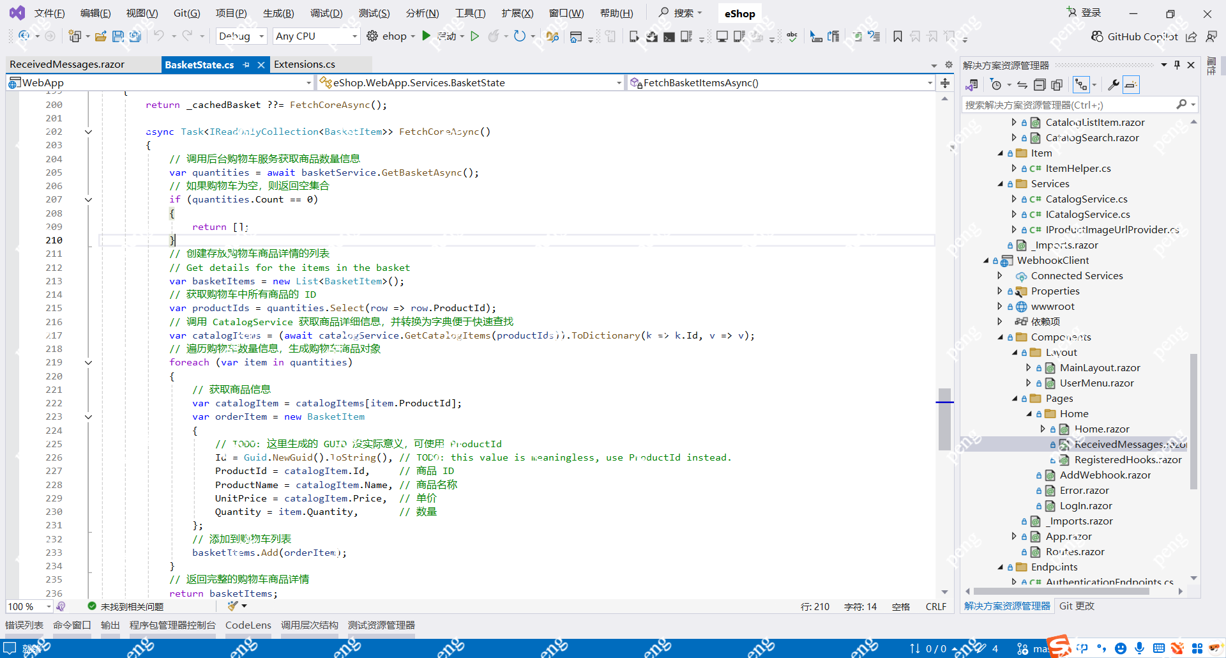This screenshot has height=658, width=1226.
Task: Open the Git 更改 panel tab
Action: (1077, 606)
